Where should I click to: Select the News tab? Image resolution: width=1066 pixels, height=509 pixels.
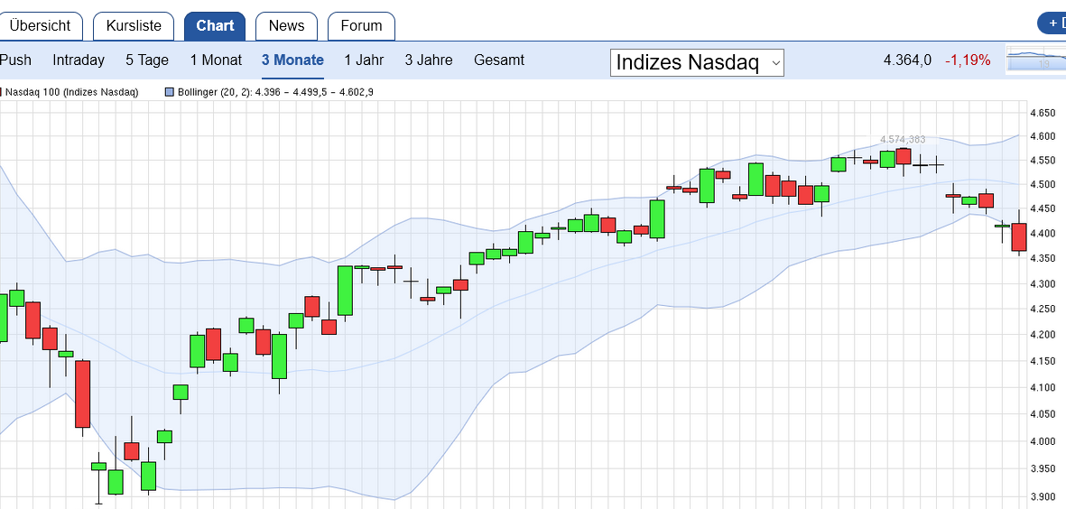286,26
